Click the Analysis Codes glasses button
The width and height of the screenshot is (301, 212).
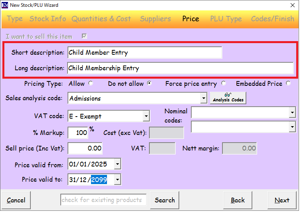(228, 98)
